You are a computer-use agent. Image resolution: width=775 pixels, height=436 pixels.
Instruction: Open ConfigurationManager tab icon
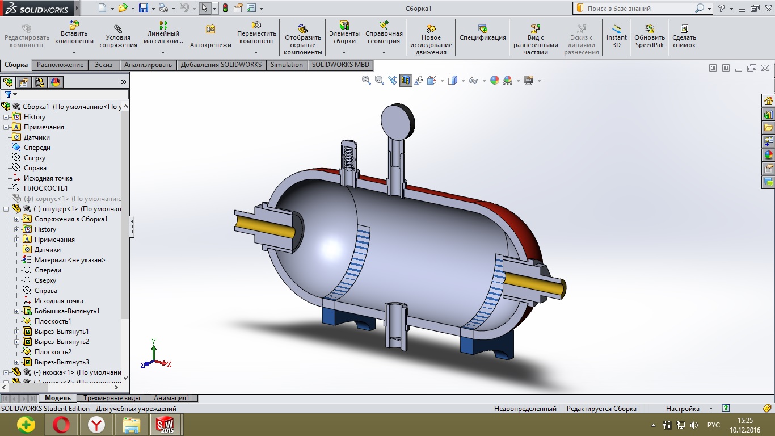(x=40, y=82)
